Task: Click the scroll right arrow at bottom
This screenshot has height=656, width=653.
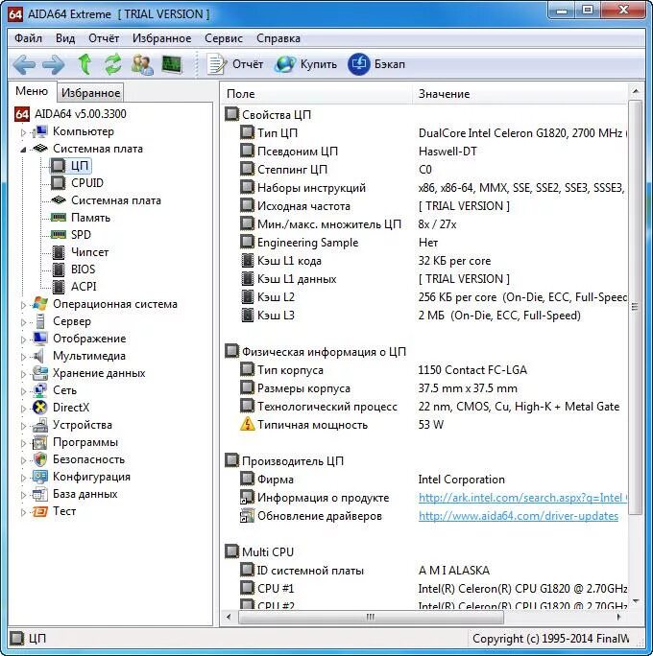Action: [x=618, y=617]
